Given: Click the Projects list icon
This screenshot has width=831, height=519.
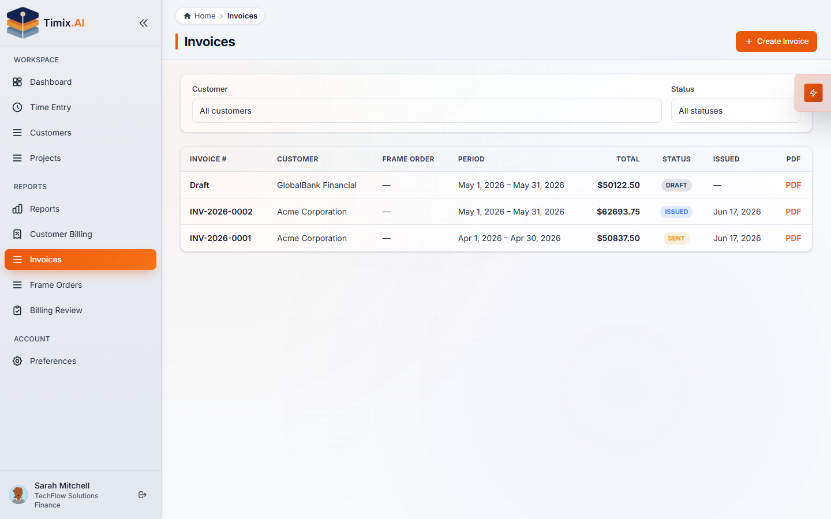Looking at the screenshot, I should pyautogui.click(x=17, y=158).
